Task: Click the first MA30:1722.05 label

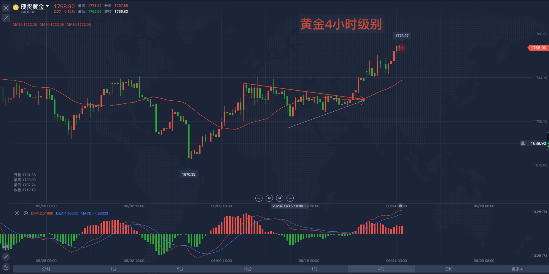Action: click(25, 25)
